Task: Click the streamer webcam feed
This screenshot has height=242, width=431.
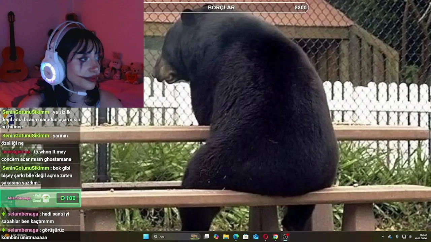Action: coord(72,54)
